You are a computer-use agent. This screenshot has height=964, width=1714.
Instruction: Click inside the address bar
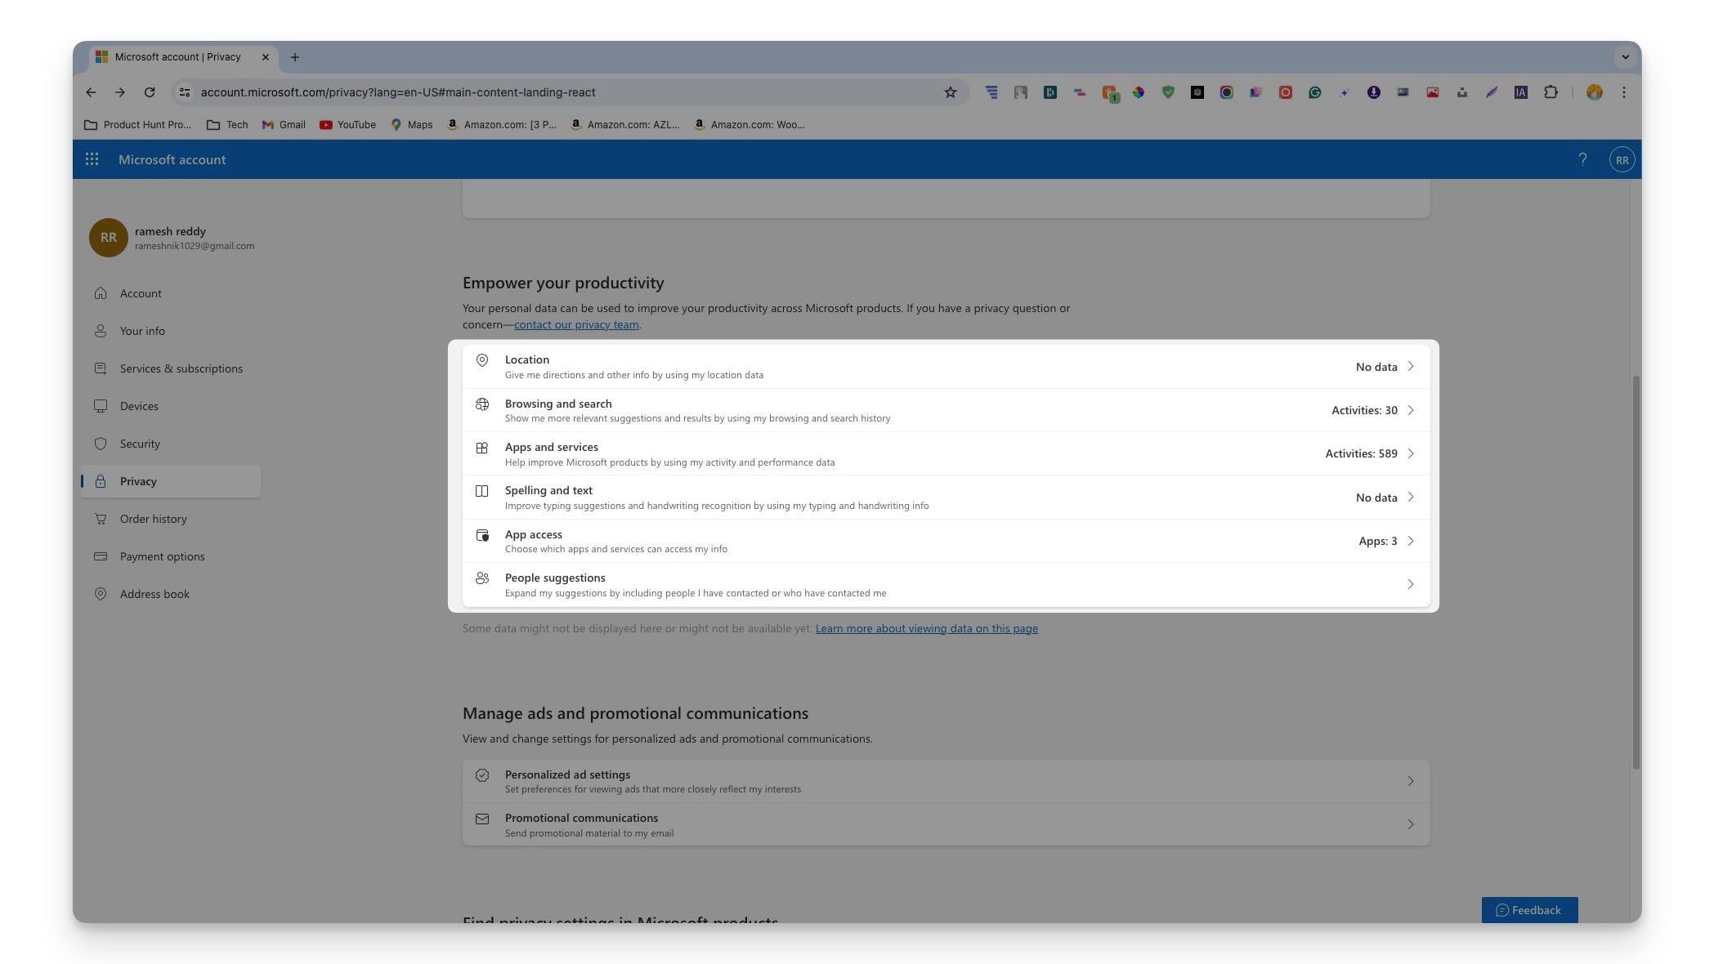coord(490,92)
